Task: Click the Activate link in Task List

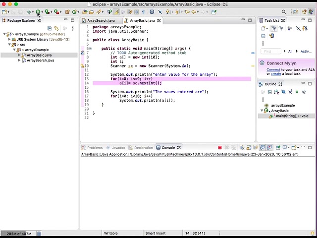Action: point(306,52)
